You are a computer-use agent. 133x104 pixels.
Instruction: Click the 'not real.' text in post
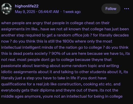tap(8, 60)
